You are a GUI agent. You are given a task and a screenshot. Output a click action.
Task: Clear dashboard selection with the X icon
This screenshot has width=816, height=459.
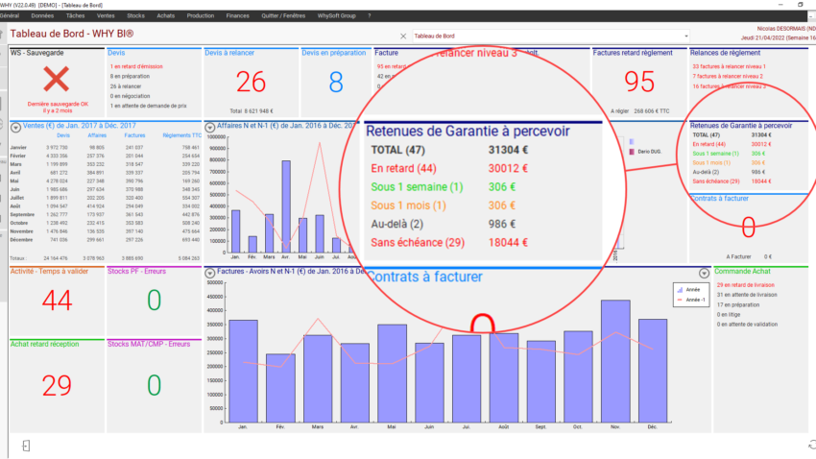[403, 36]
